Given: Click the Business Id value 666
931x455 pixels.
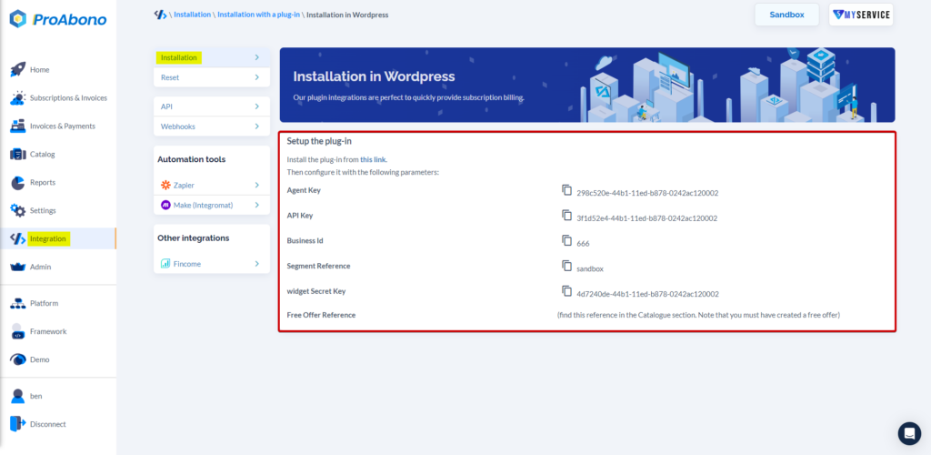Looking at the screenshot, I should [583, 244].
